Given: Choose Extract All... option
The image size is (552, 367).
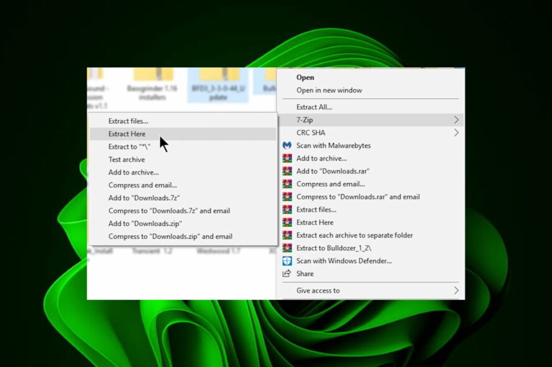Looking at the screenshot, I should (x=371, y=107).
